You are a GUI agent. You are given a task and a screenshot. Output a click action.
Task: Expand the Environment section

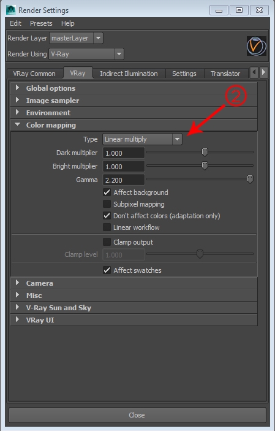click(134, 113)
